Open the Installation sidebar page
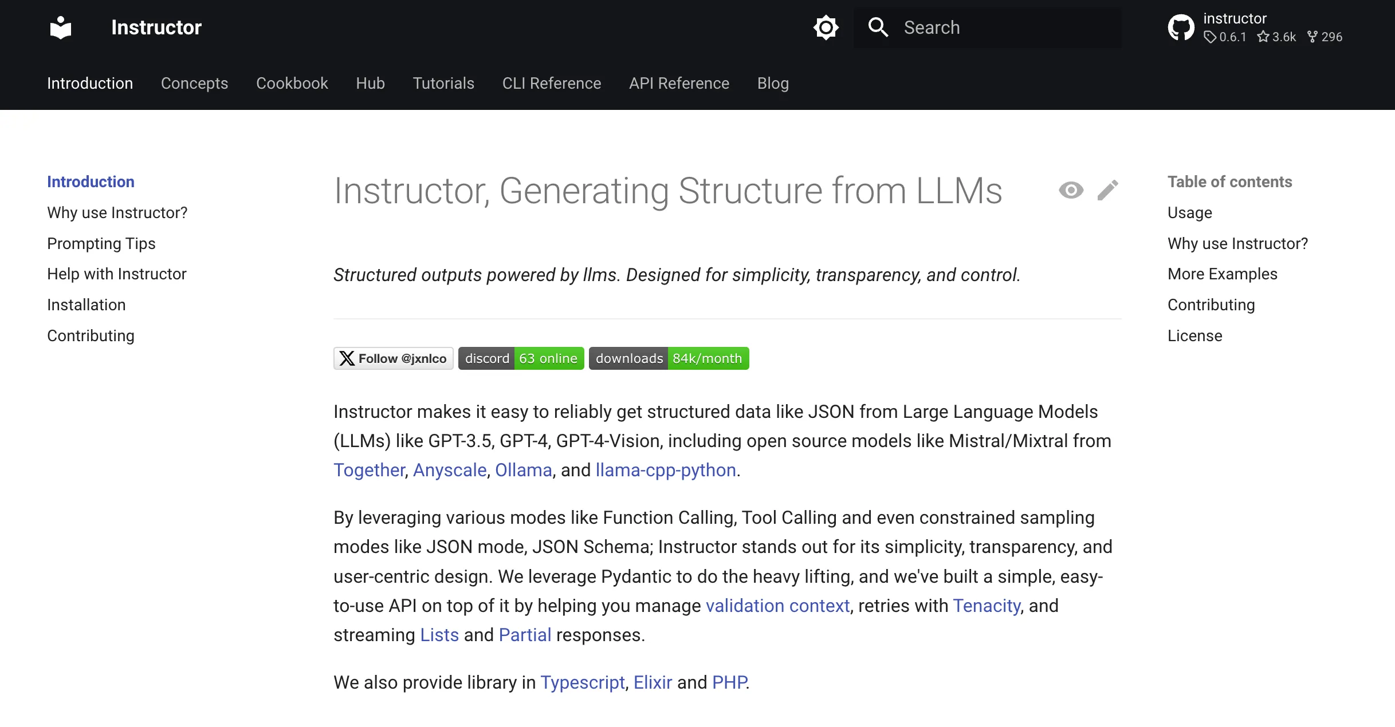The width and height of the screenshot is (1395, 727). pyautogui.click(x=87, y=305)
